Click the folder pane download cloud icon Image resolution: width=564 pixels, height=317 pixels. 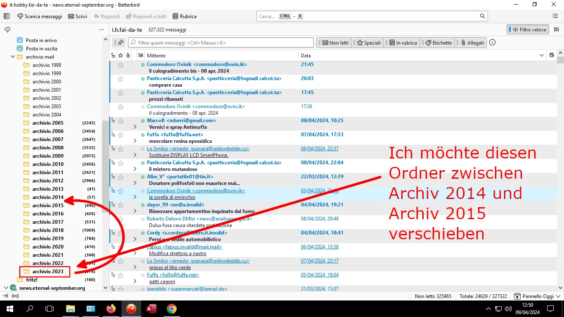7,30
